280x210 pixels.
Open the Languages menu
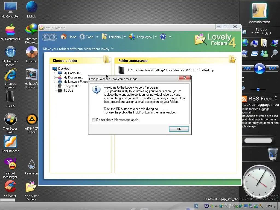tap(140, 37)
